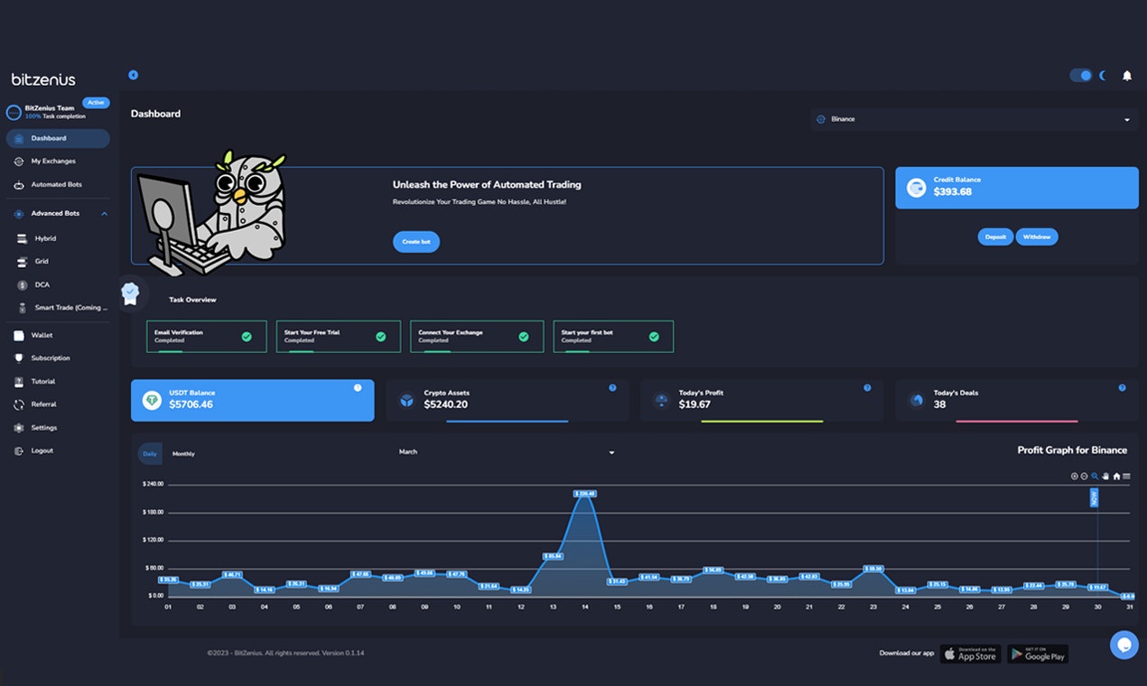Select the Daily graph view
The height and width of the screenshot is (686, 1147).
[x=150, y=453]
